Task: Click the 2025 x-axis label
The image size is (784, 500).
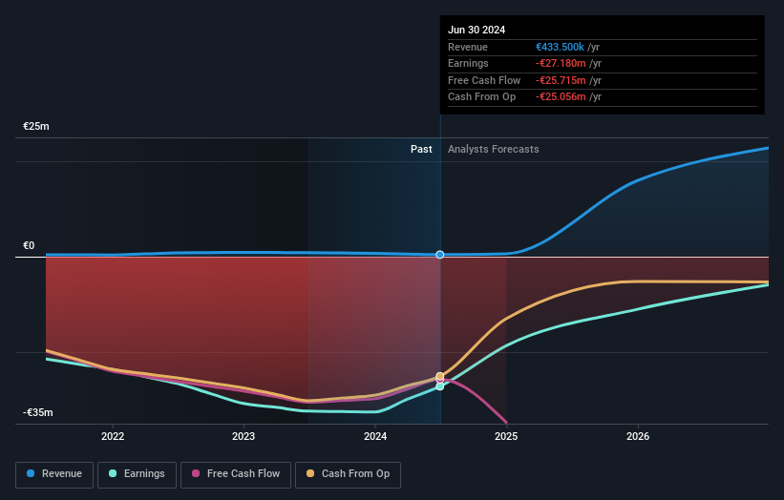Action: click(506, 437)
